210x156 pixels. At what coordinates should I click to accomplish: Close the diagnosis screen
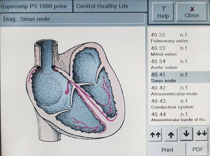point(192,12)
